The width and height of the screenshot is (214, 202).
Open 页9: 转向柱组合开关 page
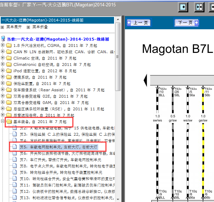pyautogui.click(x=61, y=172)
